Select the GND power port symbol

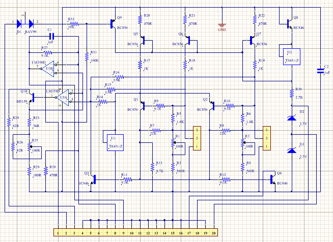[222, 25]
